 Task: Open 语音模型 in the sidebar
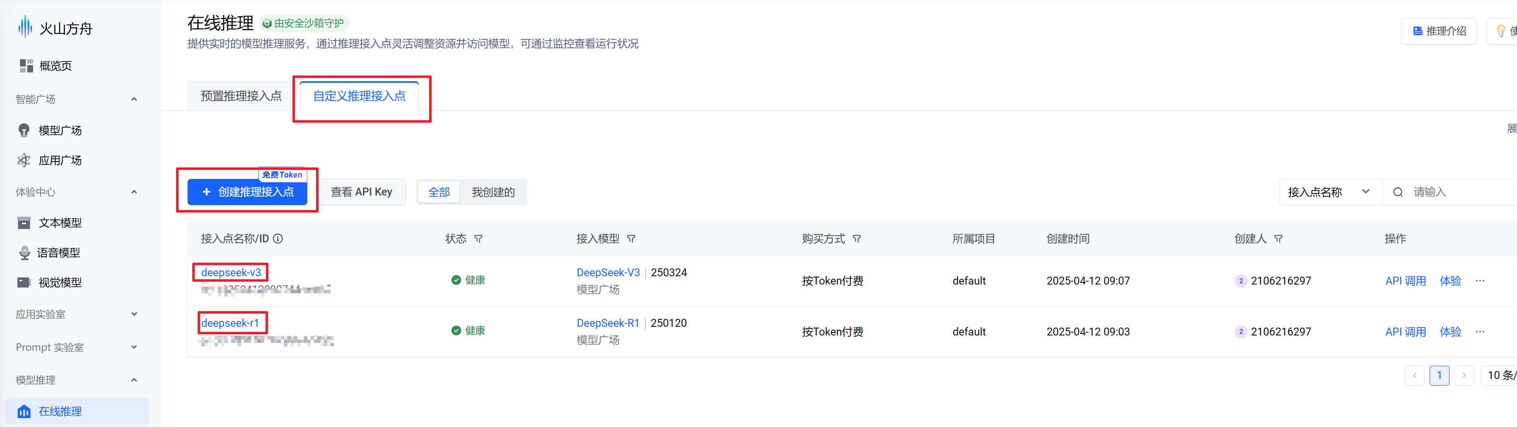58,253
